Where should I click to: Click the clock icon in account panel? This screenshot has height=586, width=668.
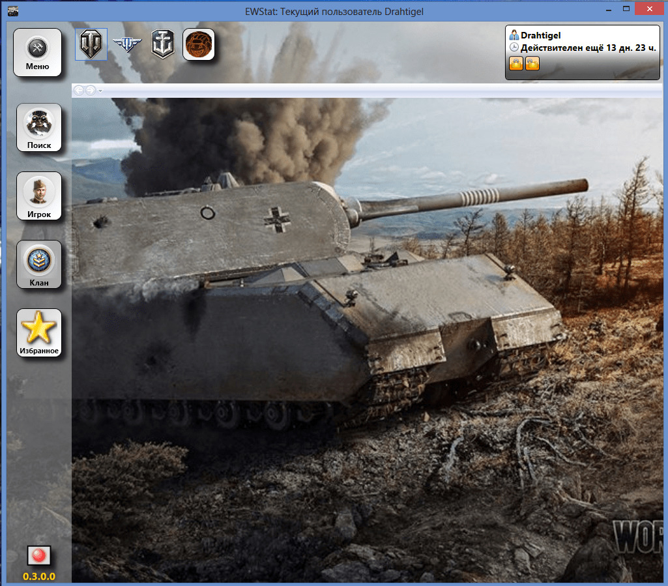tap(514, 48)
